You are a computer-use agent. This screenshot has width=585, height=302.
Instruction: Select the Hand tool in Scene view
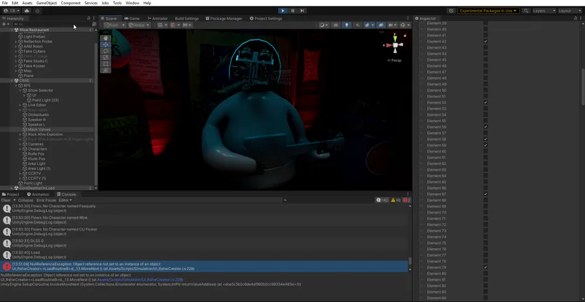[x=106, y=38]
